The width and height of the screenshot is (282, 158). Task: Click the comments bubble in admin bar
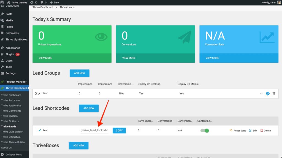tap(44, 2)
